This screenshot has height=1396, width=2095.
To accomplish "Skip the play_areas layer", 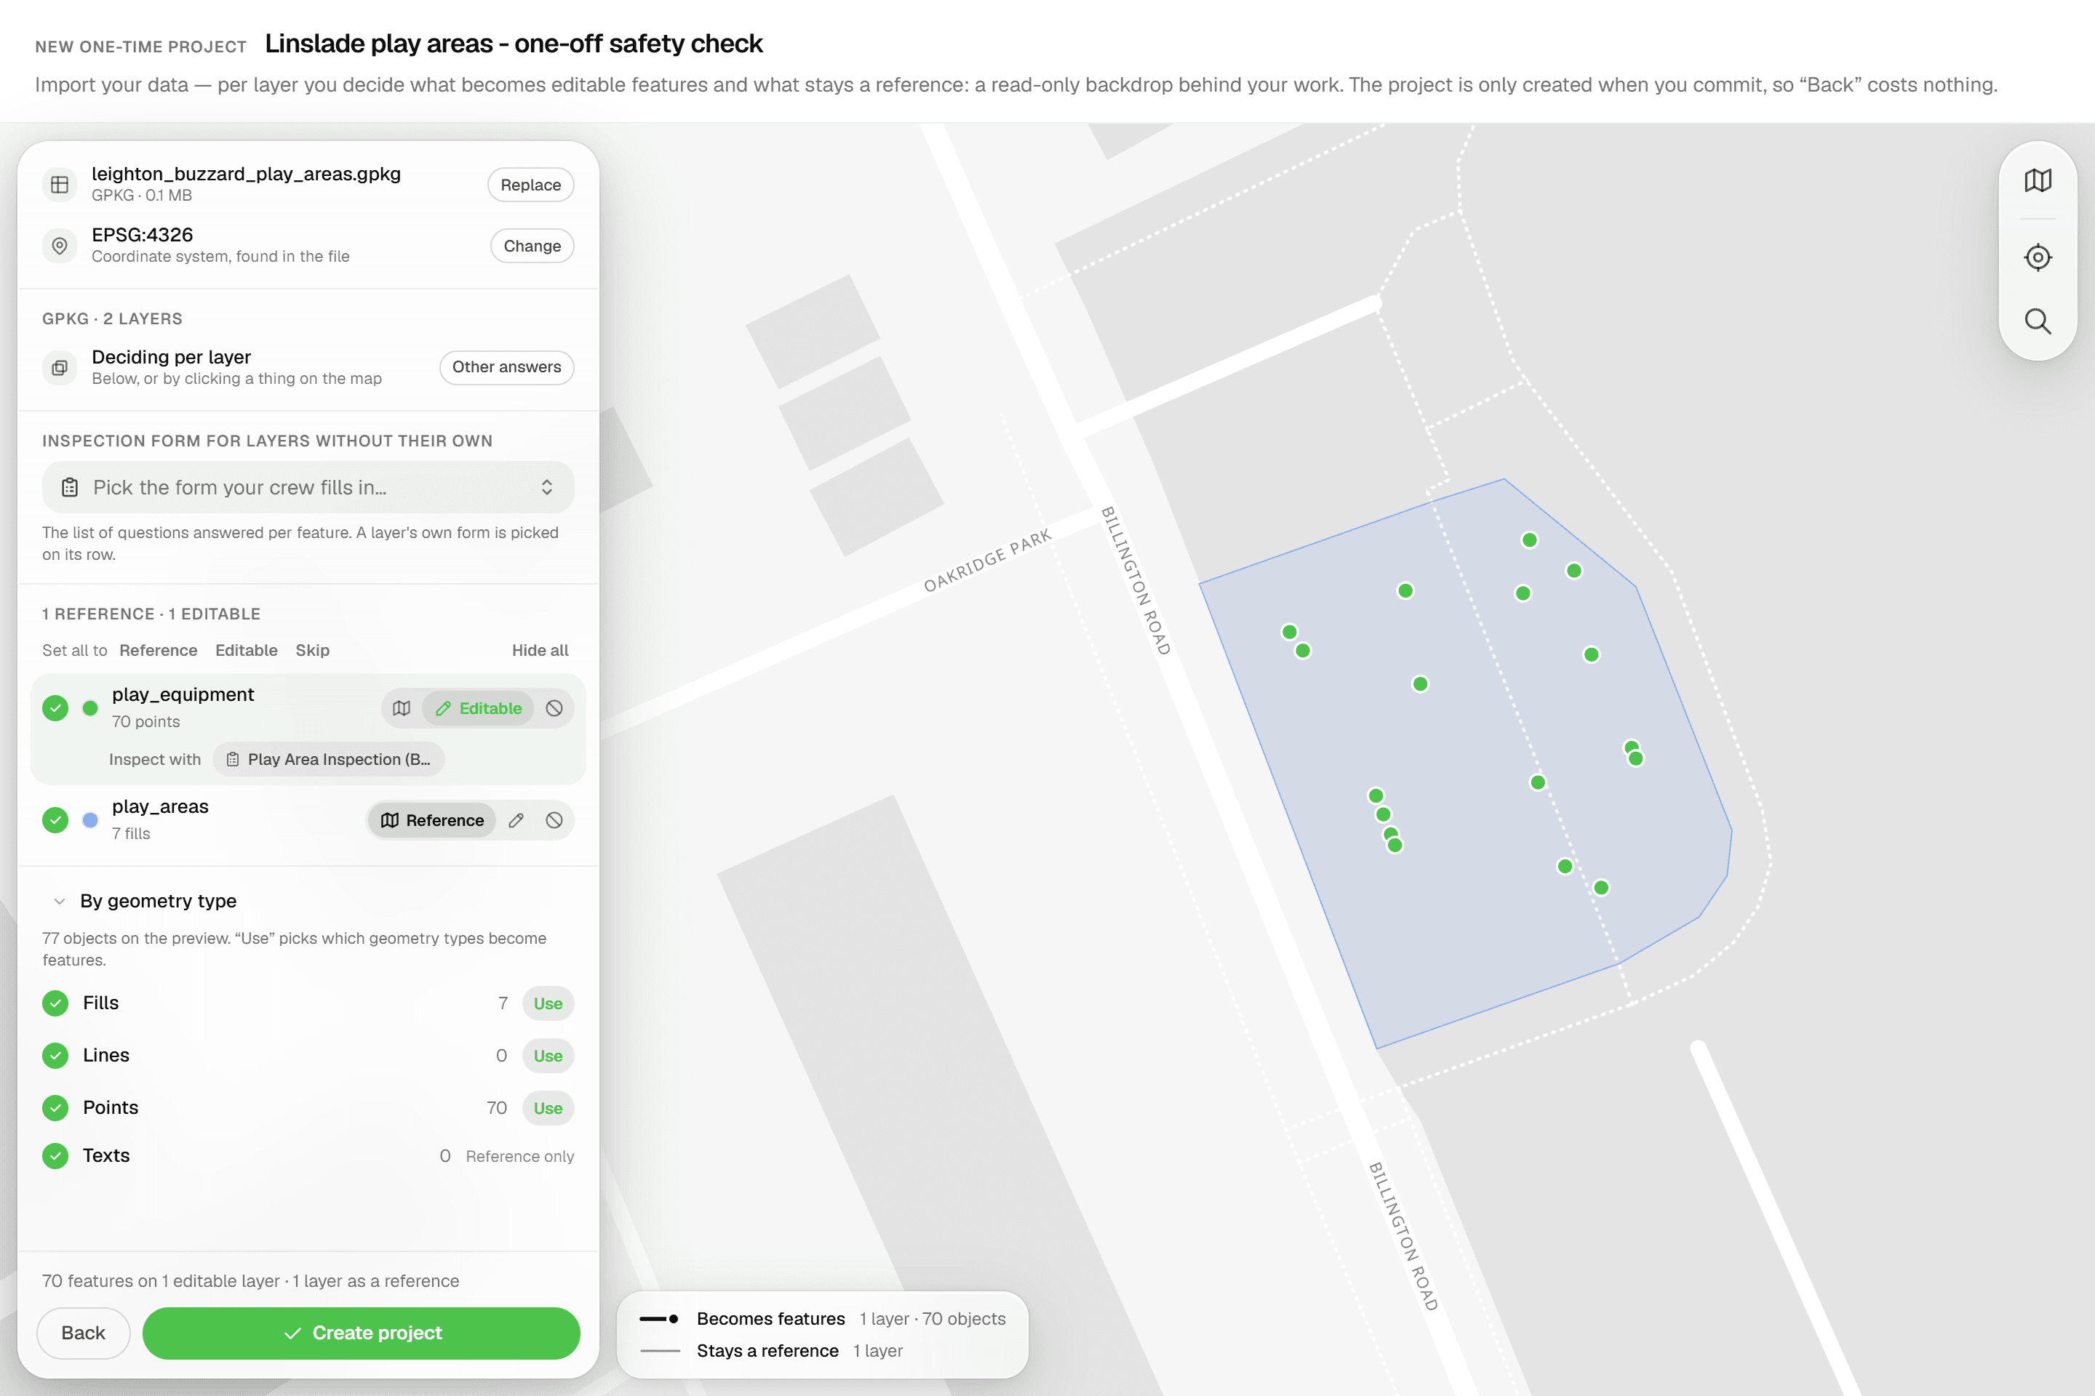I will click(x=554, y=821).
